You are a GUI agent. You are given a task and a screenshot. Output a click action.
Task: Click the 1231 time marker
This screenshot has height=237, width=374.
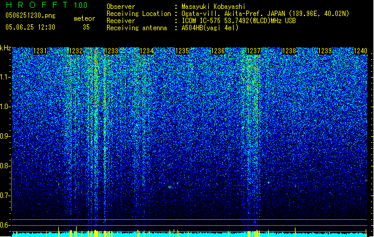pos(40,51)
